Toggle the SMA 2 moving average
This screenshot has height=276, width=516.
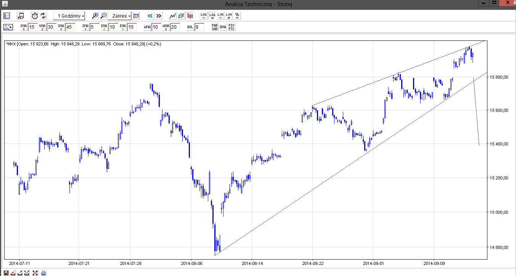click(42, 27)
